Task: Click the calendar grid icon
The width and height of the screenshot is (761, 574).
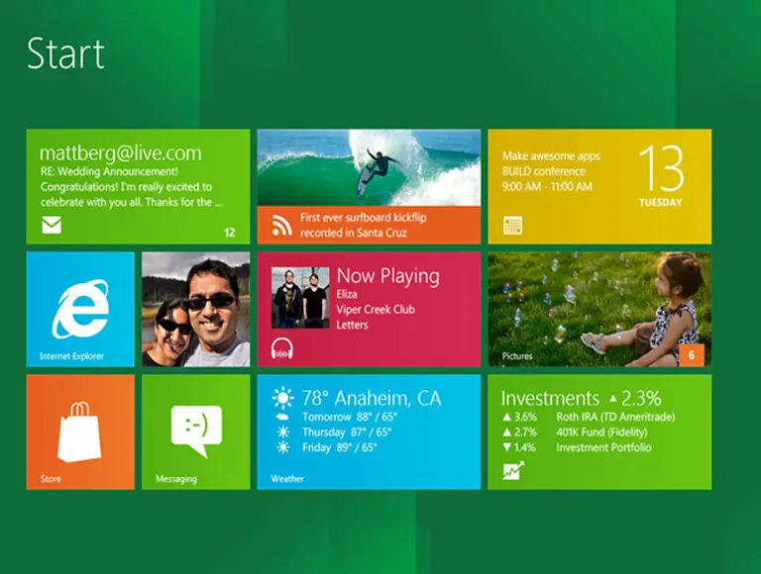Action: click(513, 226)
